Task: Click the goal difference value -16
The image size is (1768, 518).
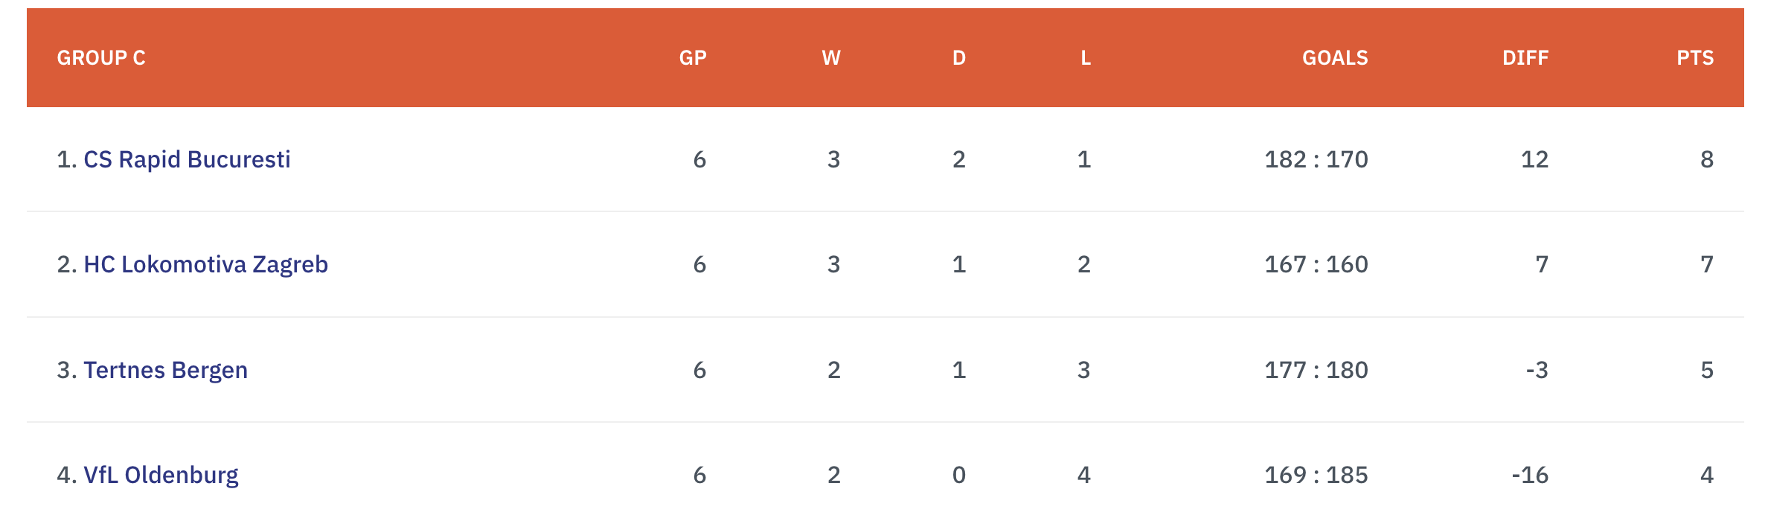Action: point(1530,475)
